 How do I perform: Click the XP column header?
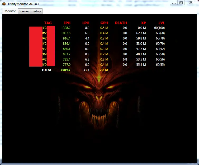(x=143, y=23)
